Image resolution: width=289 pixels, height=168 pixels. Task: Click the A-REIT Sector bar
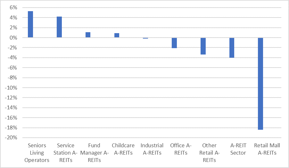(x=232, y=47)
